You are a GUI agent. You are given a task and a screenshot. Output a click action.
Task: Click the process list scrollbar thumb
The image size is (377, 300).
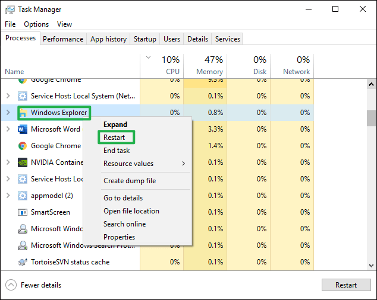[371, 118]
